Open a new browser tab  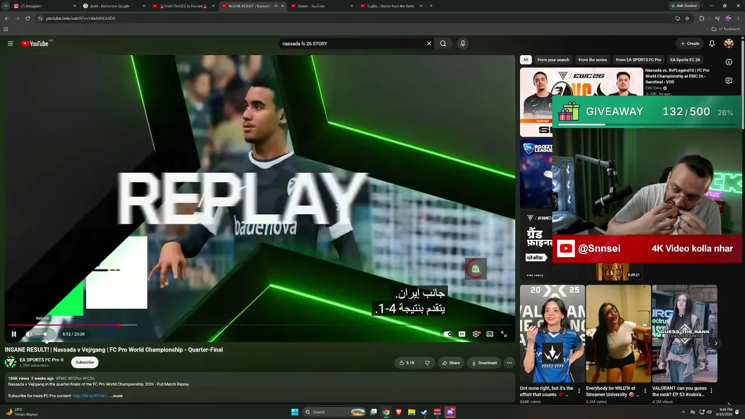(x=431, y=6)
